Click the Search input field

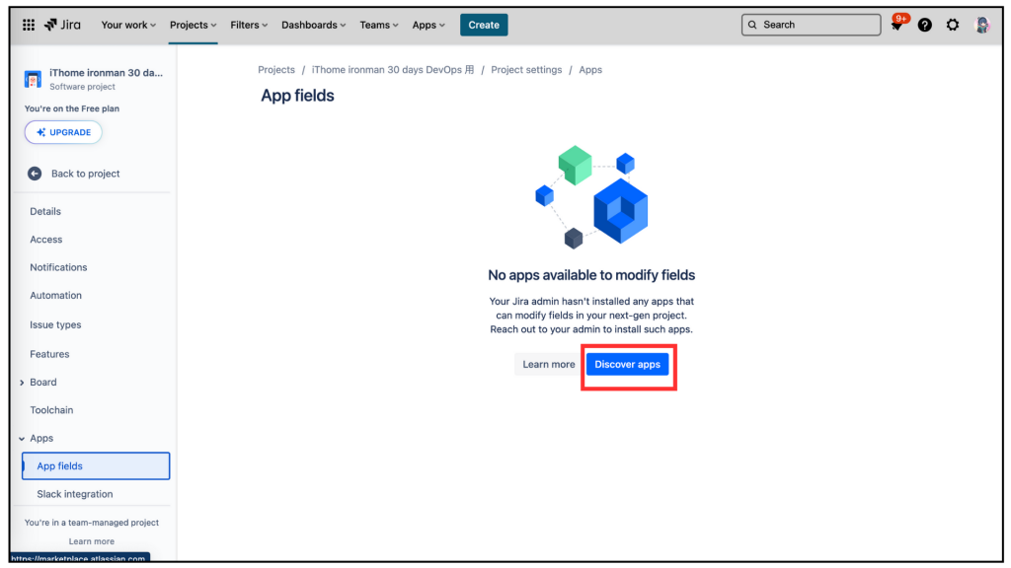(812, 25)
